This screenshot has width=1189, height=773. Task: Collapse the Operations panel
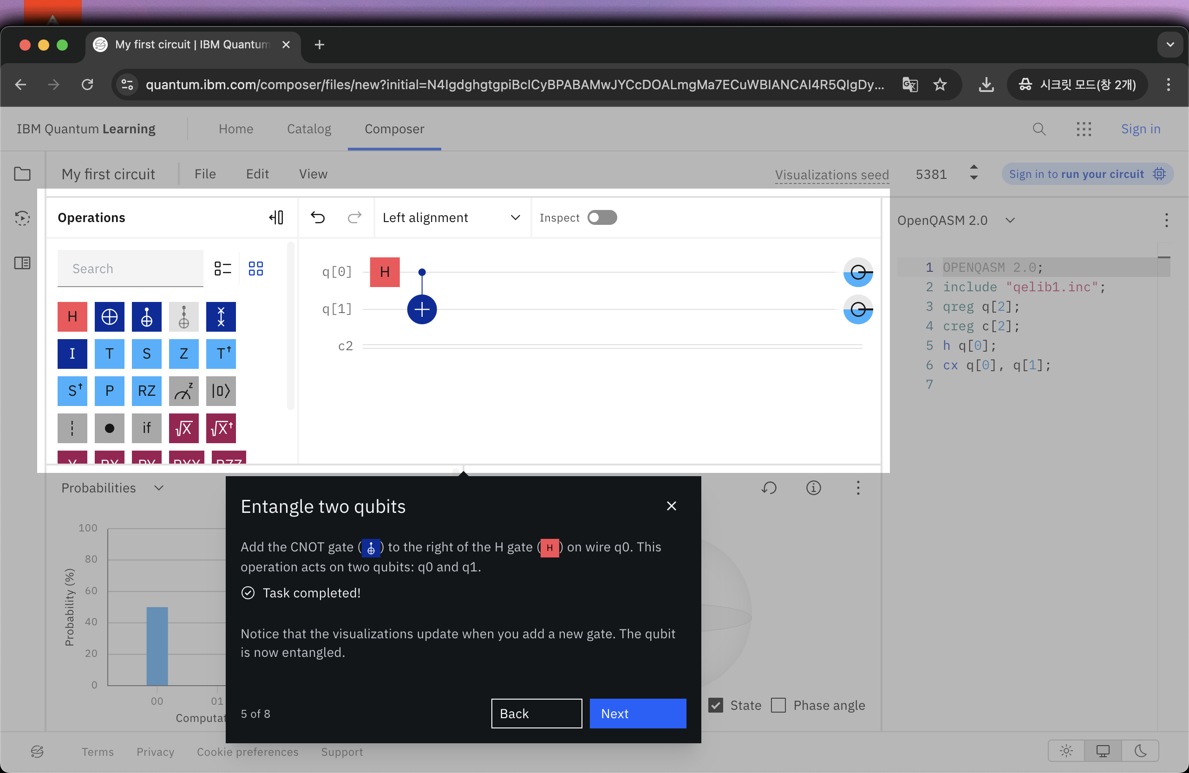pyautogui.click(x=276, y=217)
